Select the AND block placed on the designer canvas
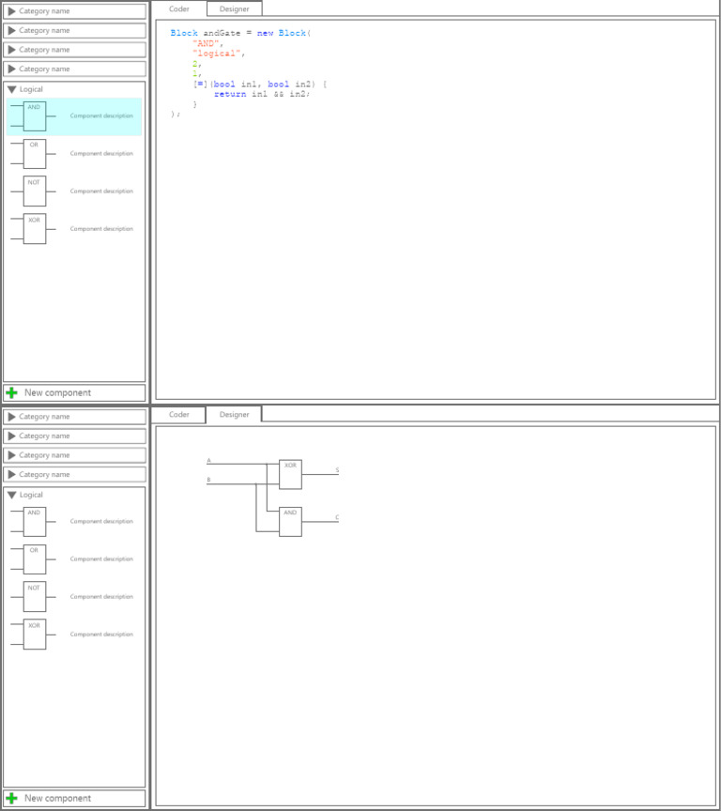Viewport: 721px width, 811px height. (x=291, y=522)
